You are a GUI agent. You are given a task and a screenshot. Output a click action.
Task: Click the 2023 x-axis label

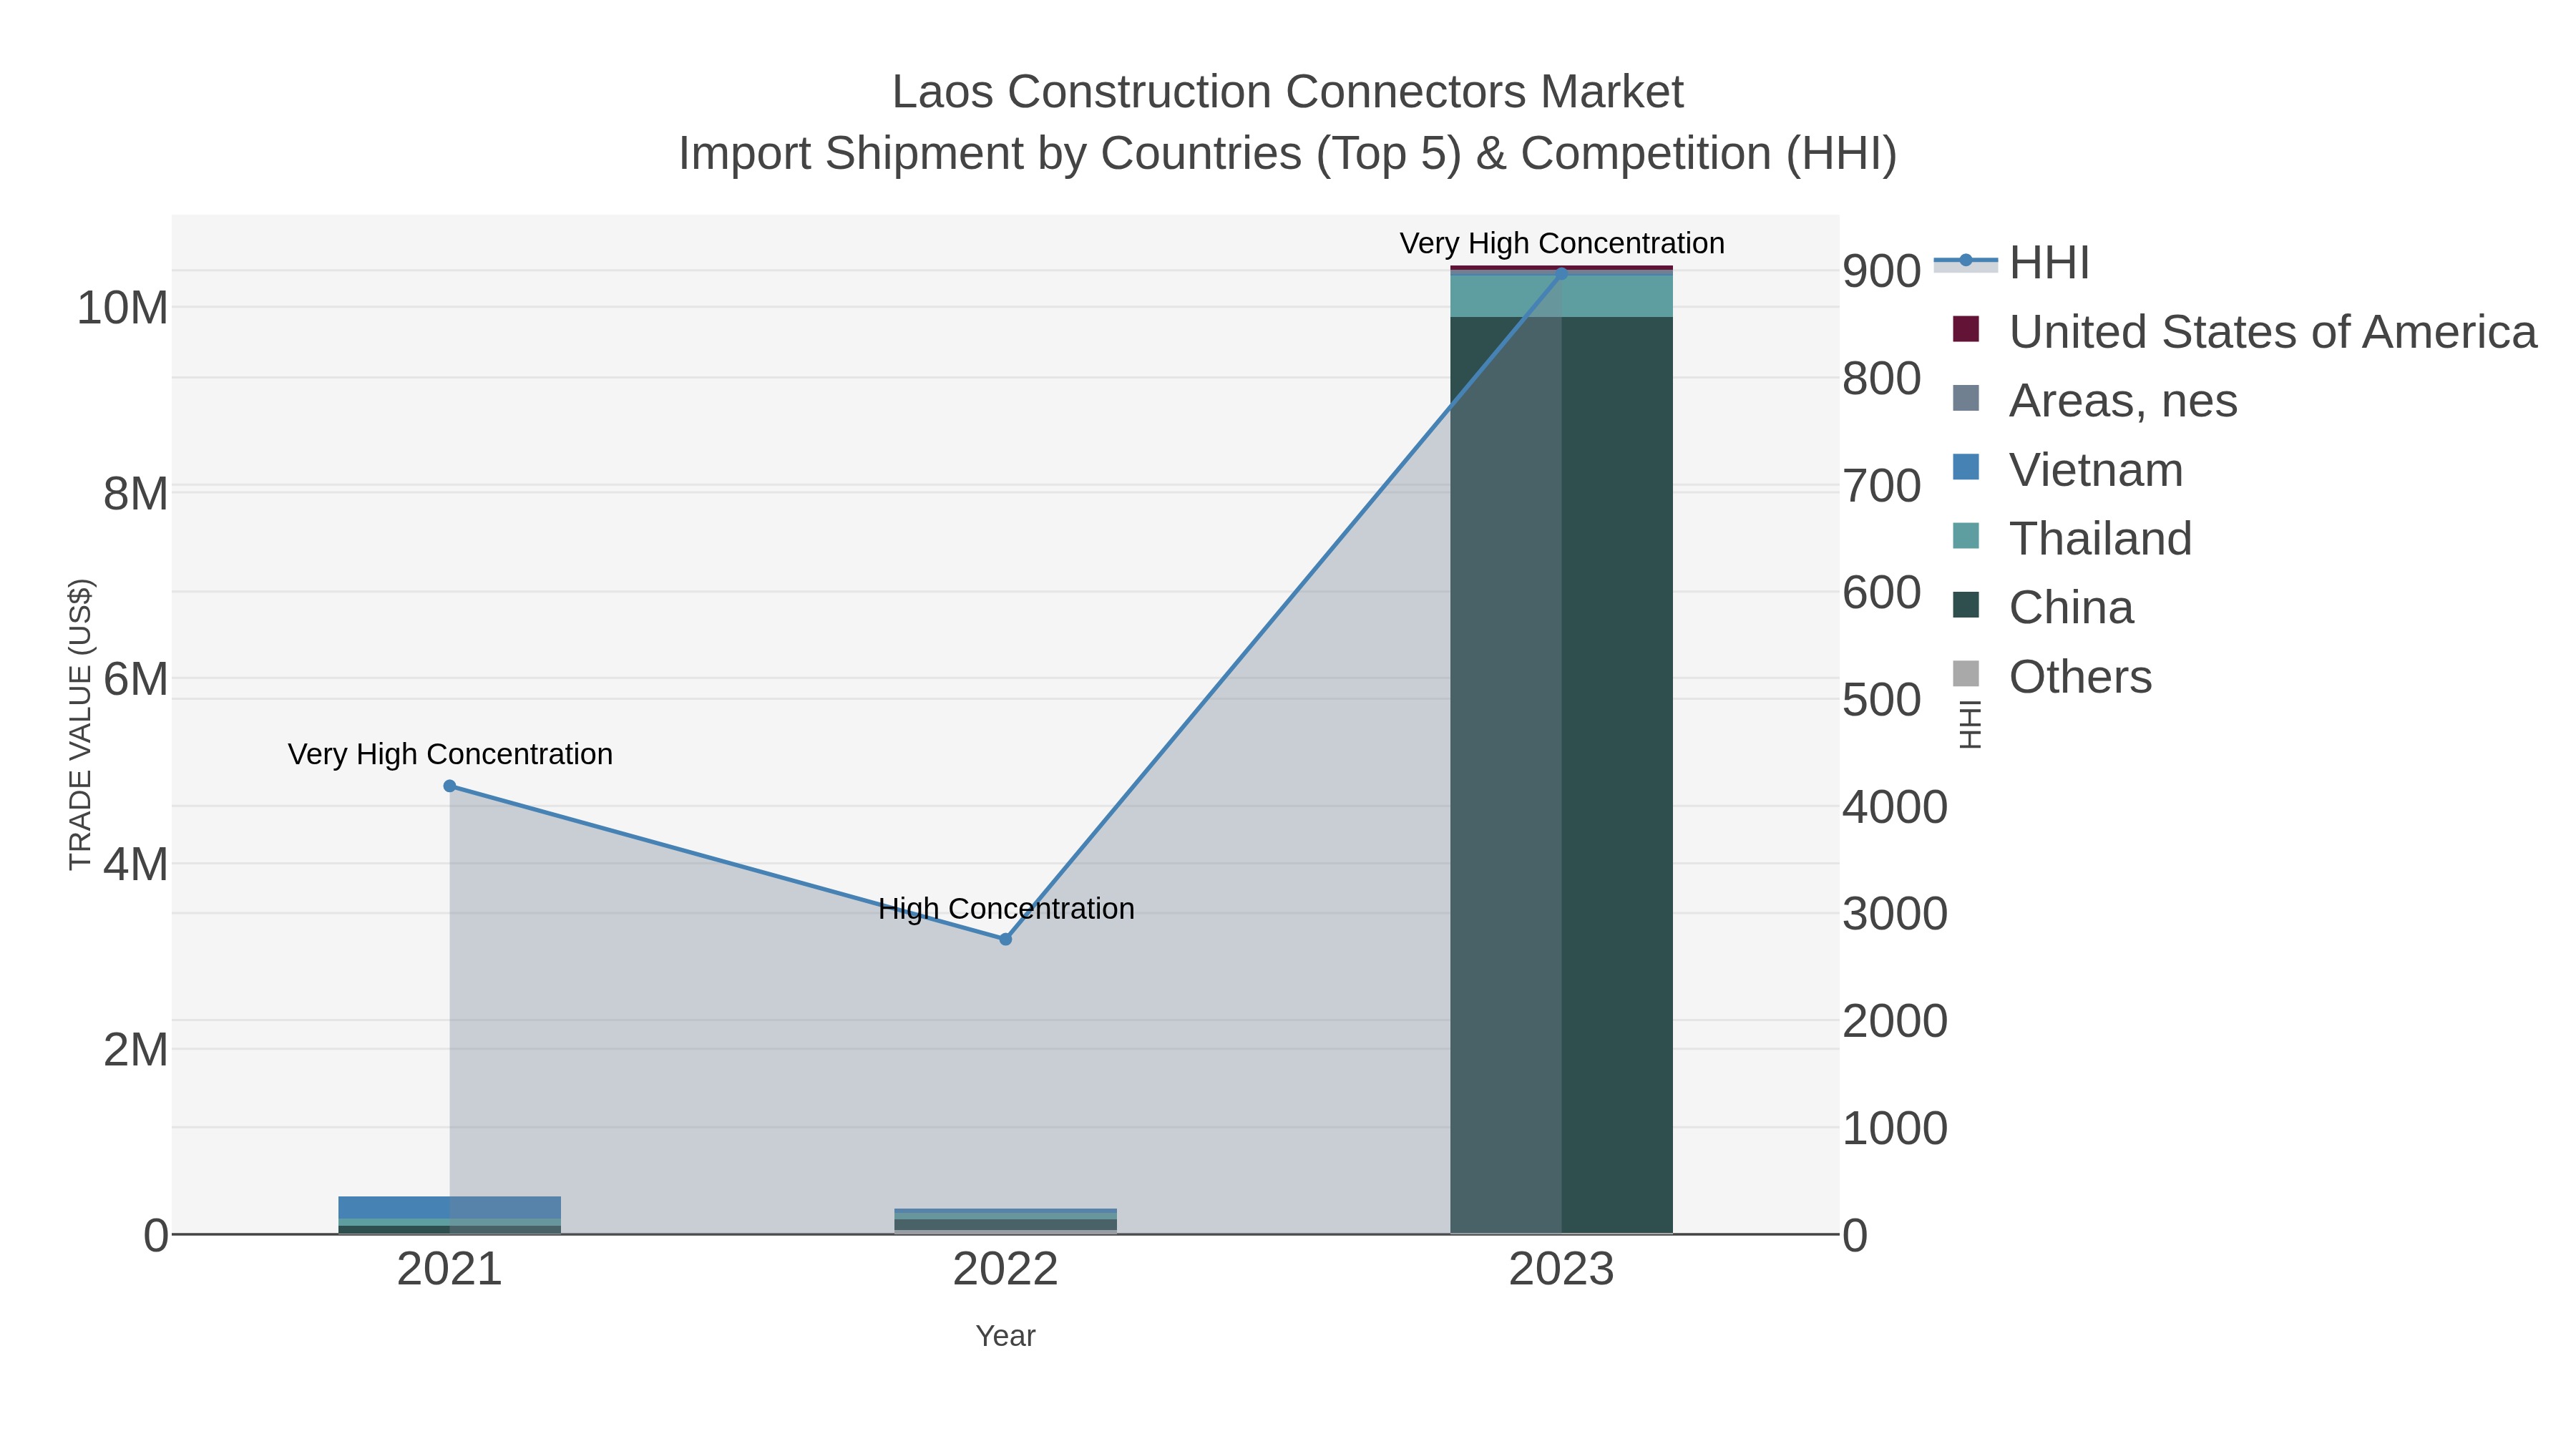click(x=1562, y=1270)
